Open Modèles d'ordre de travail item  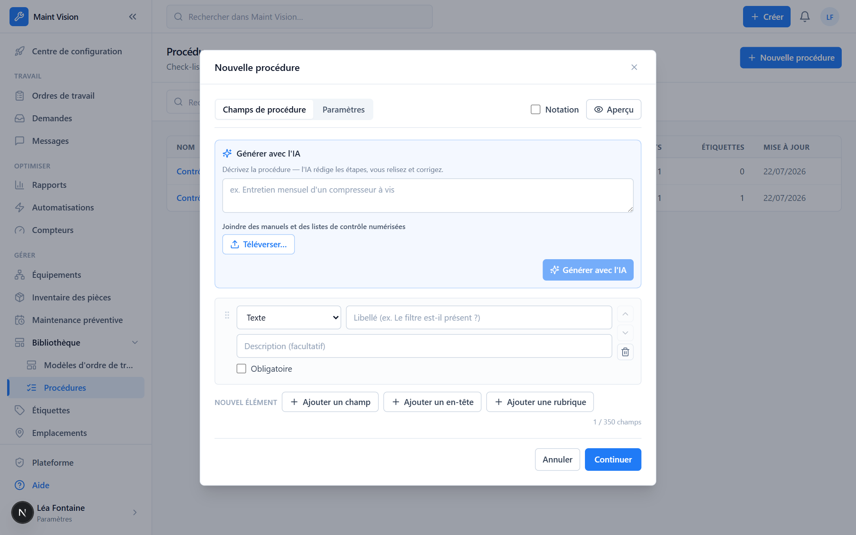pos(82,365)
